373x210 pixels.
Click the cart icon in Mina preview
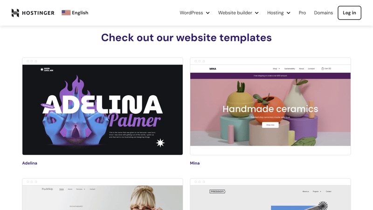click(323, 69)
